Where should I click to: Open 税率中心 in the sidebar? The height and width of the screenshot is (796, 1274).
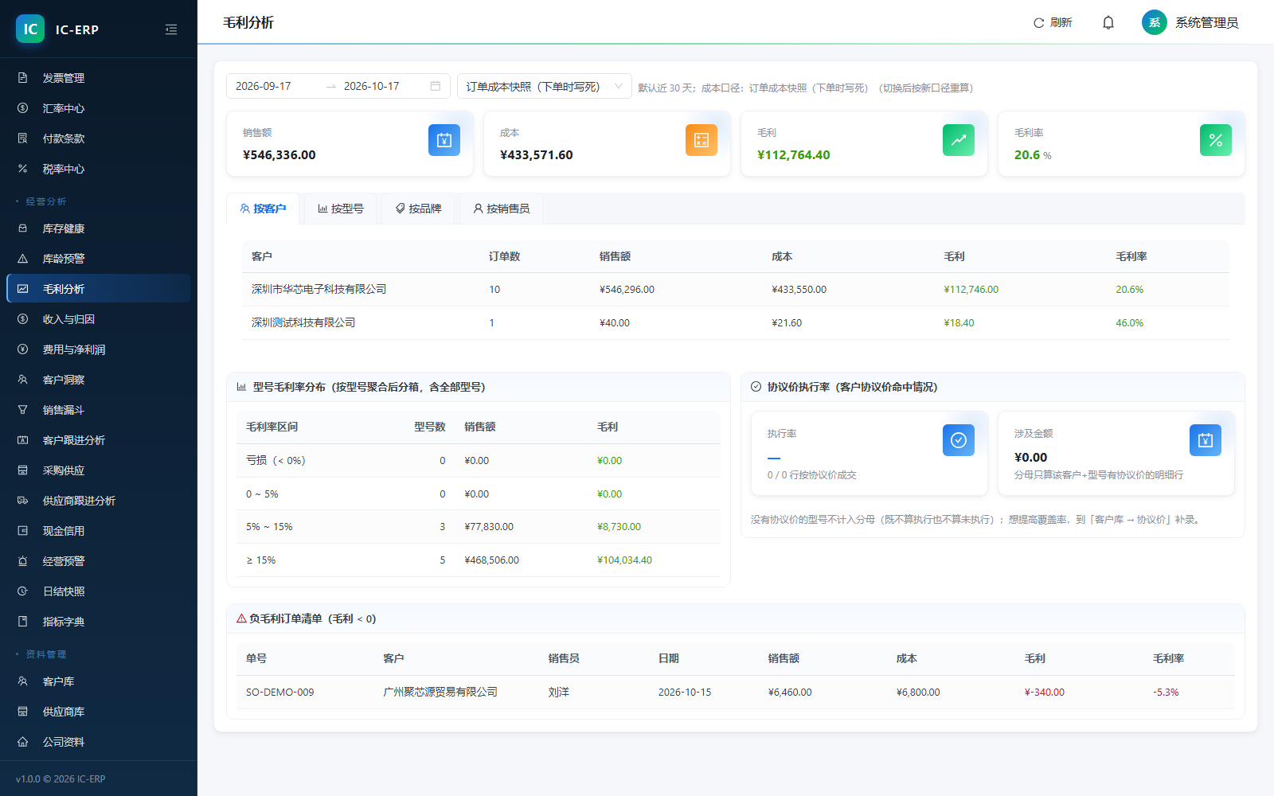point(98,169)
